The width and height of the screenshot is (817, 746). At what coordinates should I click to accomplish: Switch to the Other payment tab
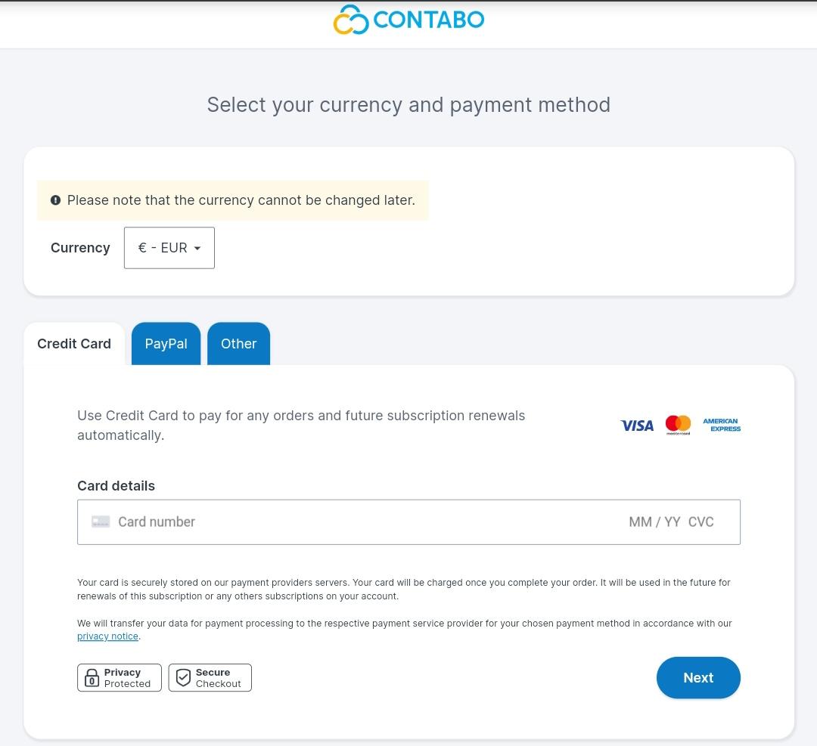[238, 344]
